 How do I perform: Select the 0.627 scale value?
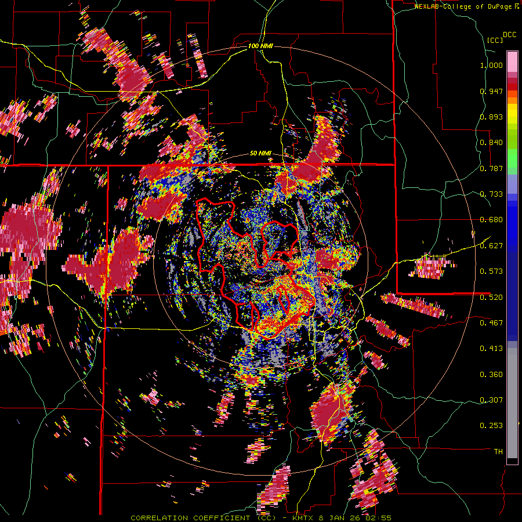click(491, 245)
